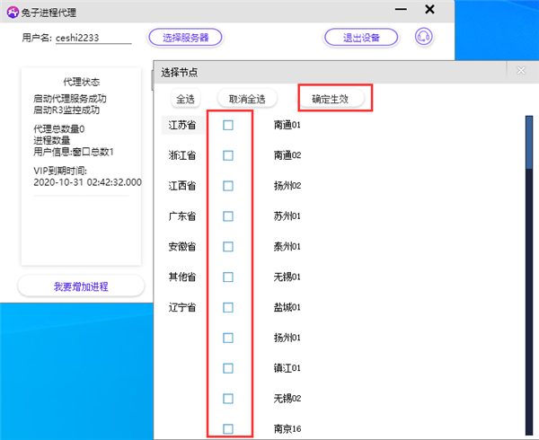Tick the checkbox next to 南京16
This screenshot has width=539, height=440.
[x=228, y=428]
